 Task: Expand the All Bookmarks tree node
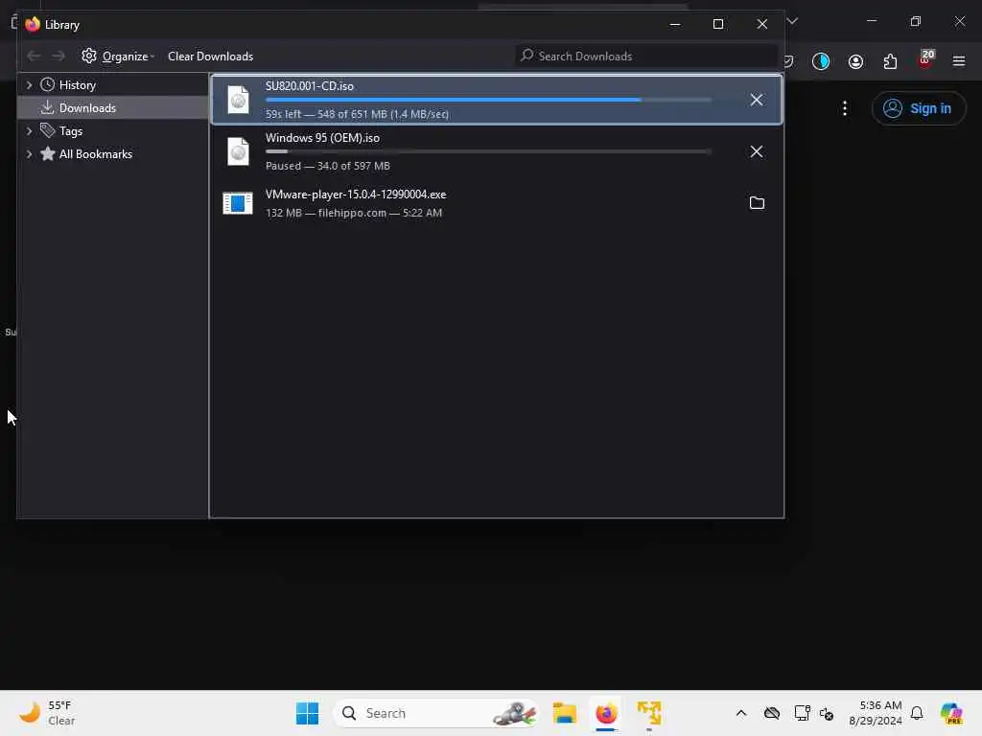pyautogui.click(x=29, y=154)
